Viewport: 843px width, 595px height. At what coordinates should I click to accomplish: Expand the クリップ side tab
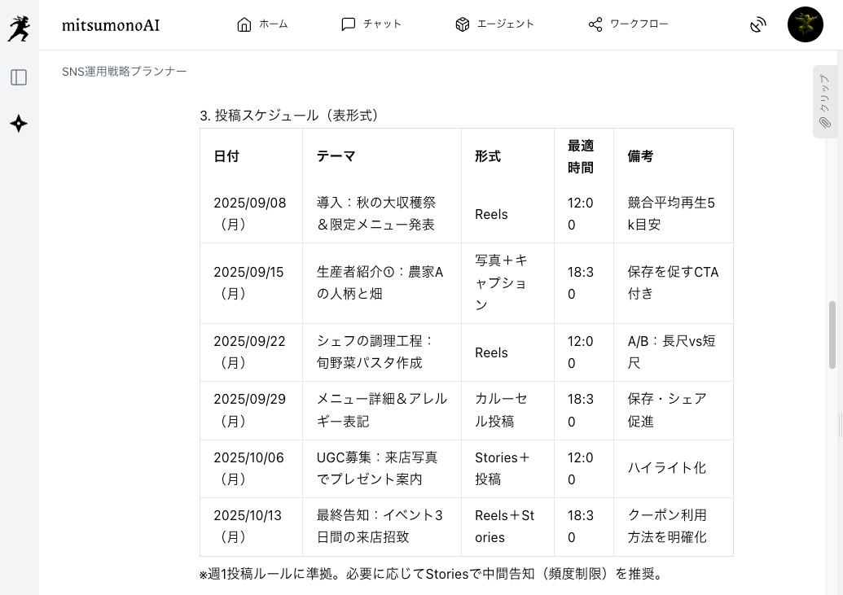(824, 102)
